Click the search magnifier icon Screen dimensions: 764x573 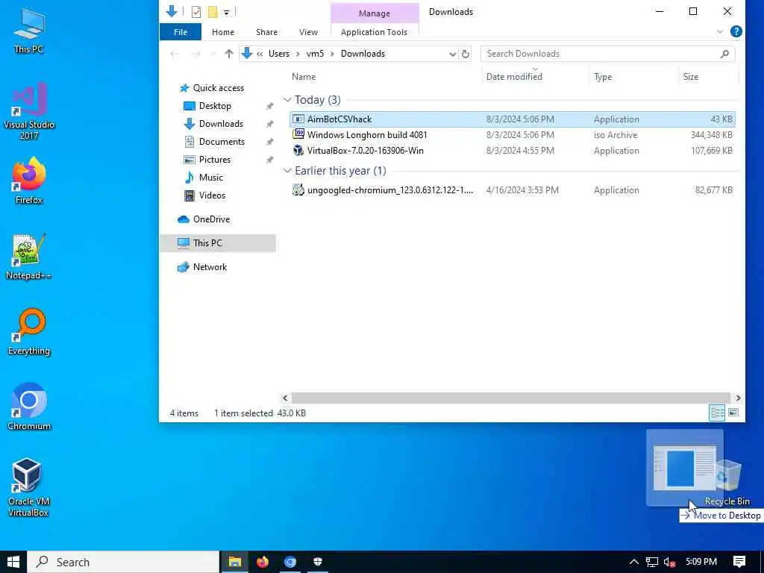point(724,54)
